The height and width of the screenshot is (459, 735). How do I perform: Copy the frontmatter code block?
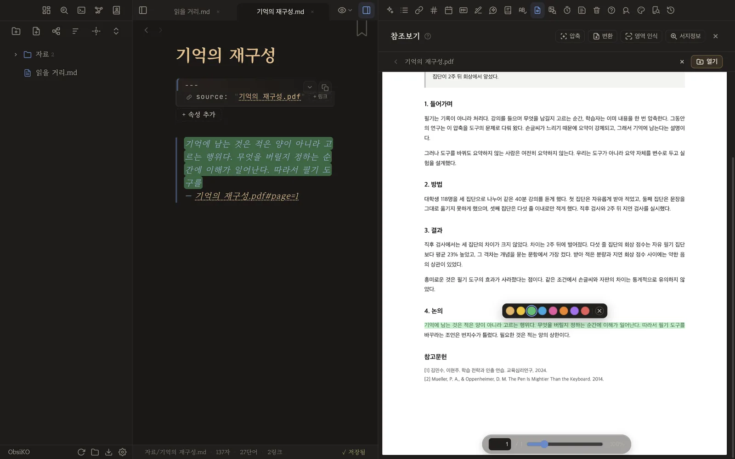pyautogui.click(x=325, y=87)
